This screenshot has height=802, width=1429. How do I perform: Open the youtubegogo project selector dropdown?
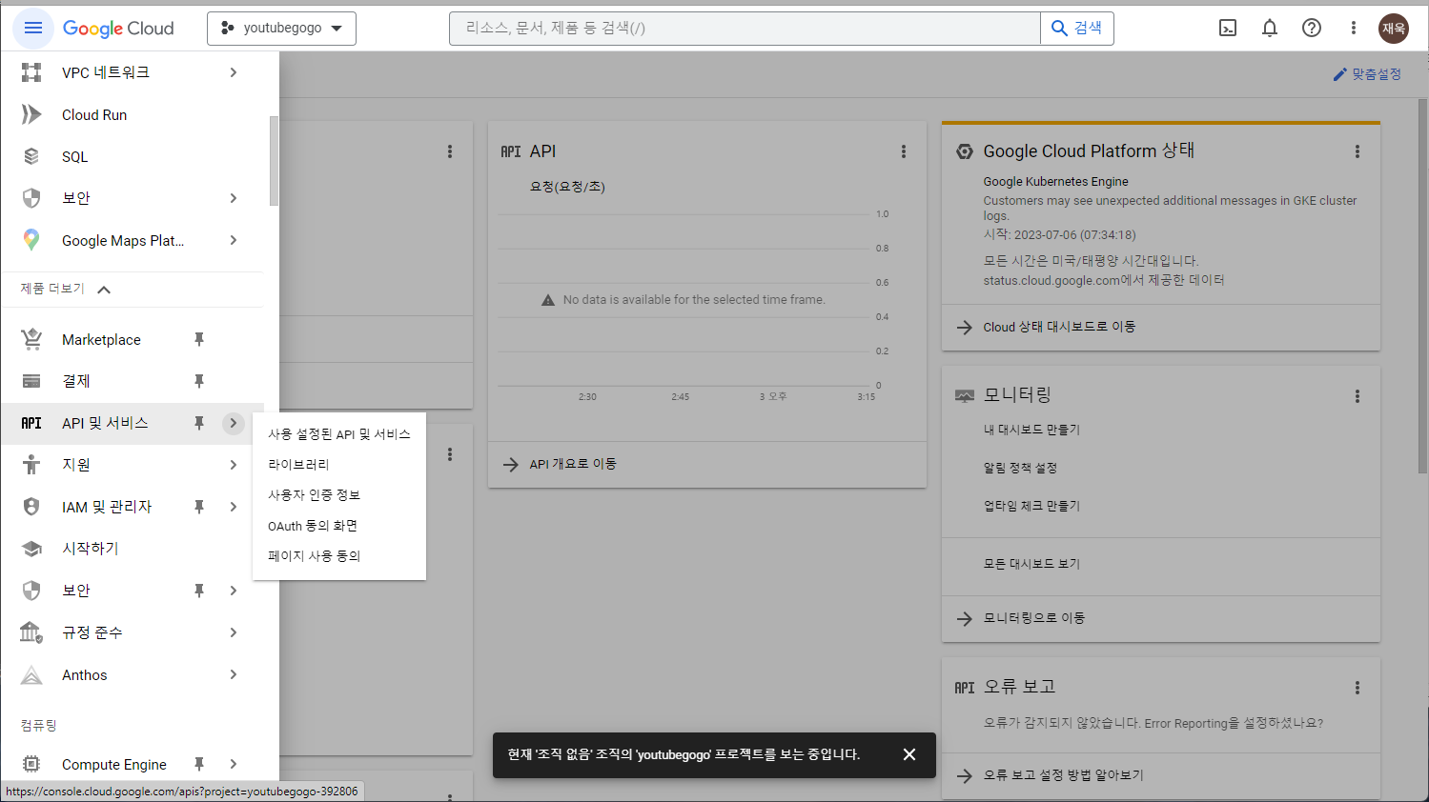[x=281, y=29]
